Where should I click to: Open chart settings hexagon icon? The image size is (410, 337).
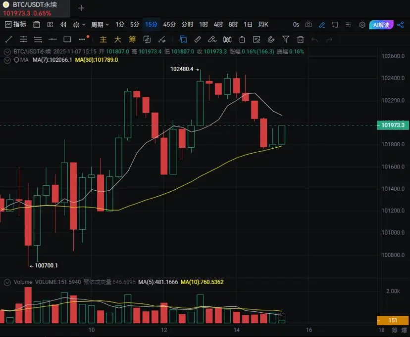point(362,25)
